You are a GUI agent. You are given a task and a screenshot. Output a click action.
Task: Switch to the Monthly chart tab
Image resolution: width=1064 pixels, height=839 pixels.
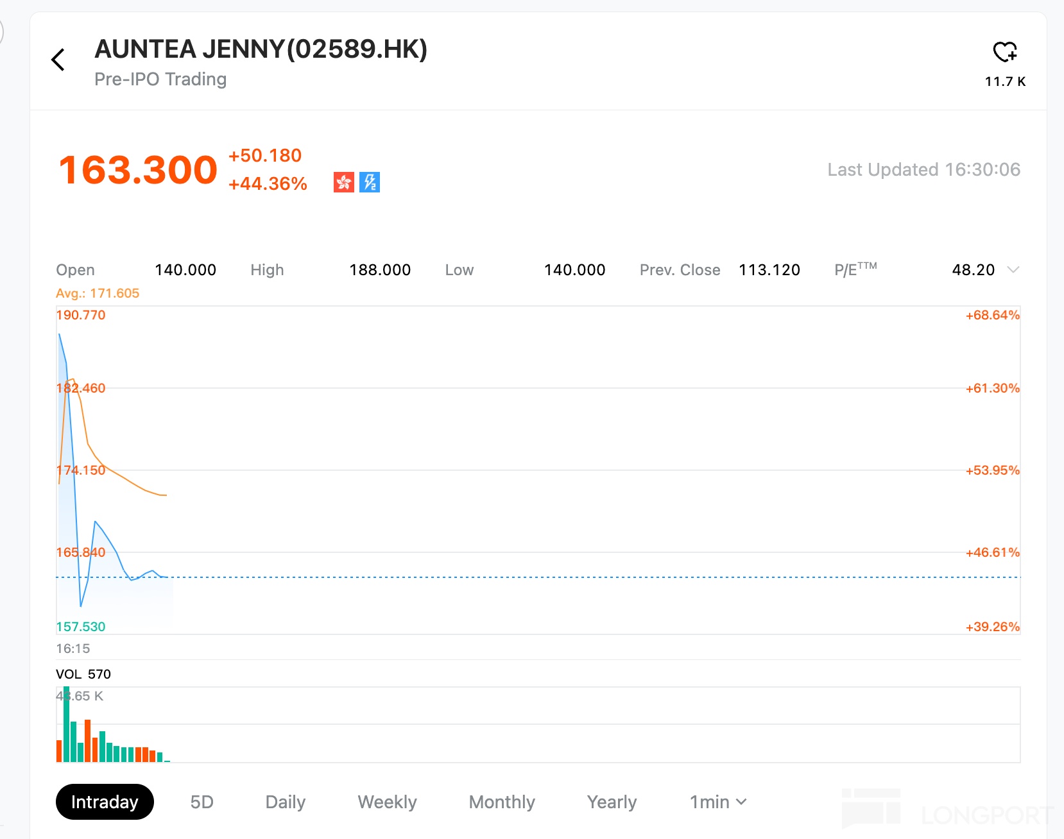tap(502, 802)
